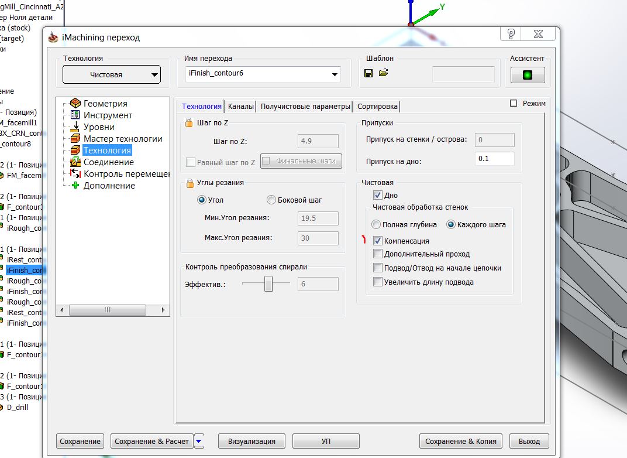Select Мастер технологии in the tree

(123, 139)
